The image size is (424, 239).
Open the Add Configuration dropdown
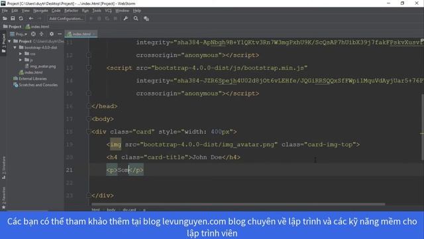[x=66, y=19]
